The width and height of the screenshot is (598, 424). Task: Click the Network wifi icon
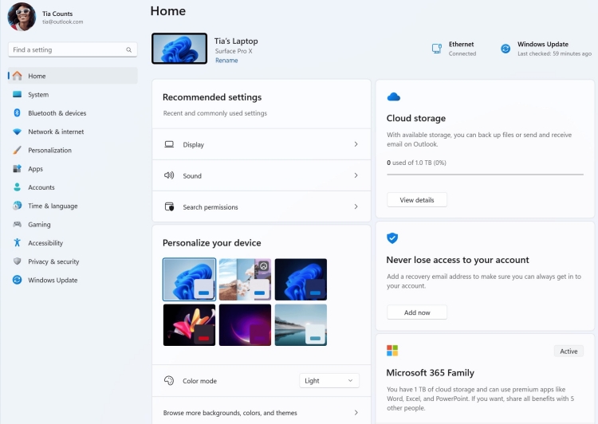click(x=18, y=132)
